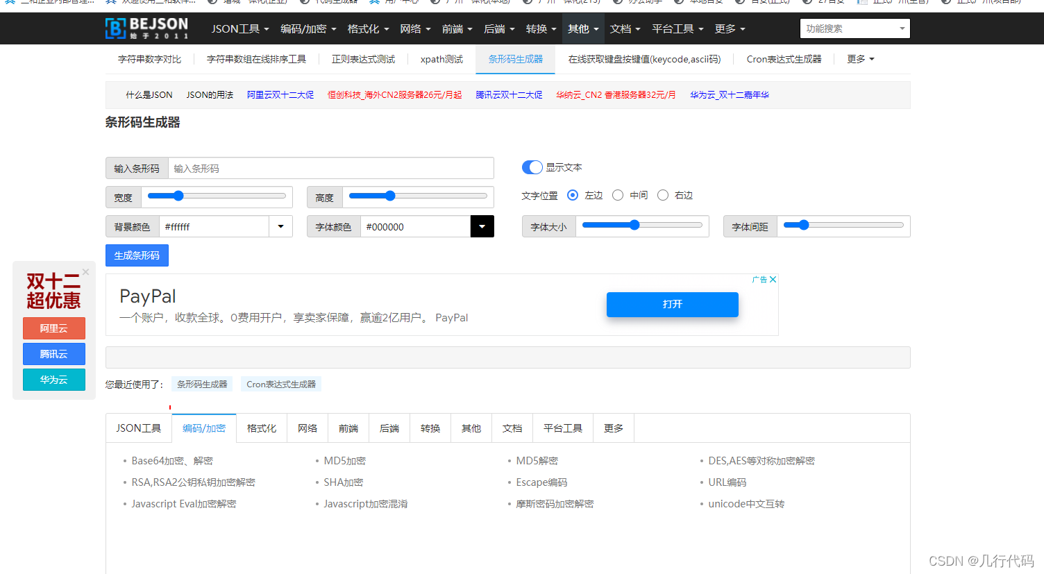Screen dimensions: 1044x574
Task: Switch to the Cron表达式生成器 tab
Action: (x=784, y=59)
